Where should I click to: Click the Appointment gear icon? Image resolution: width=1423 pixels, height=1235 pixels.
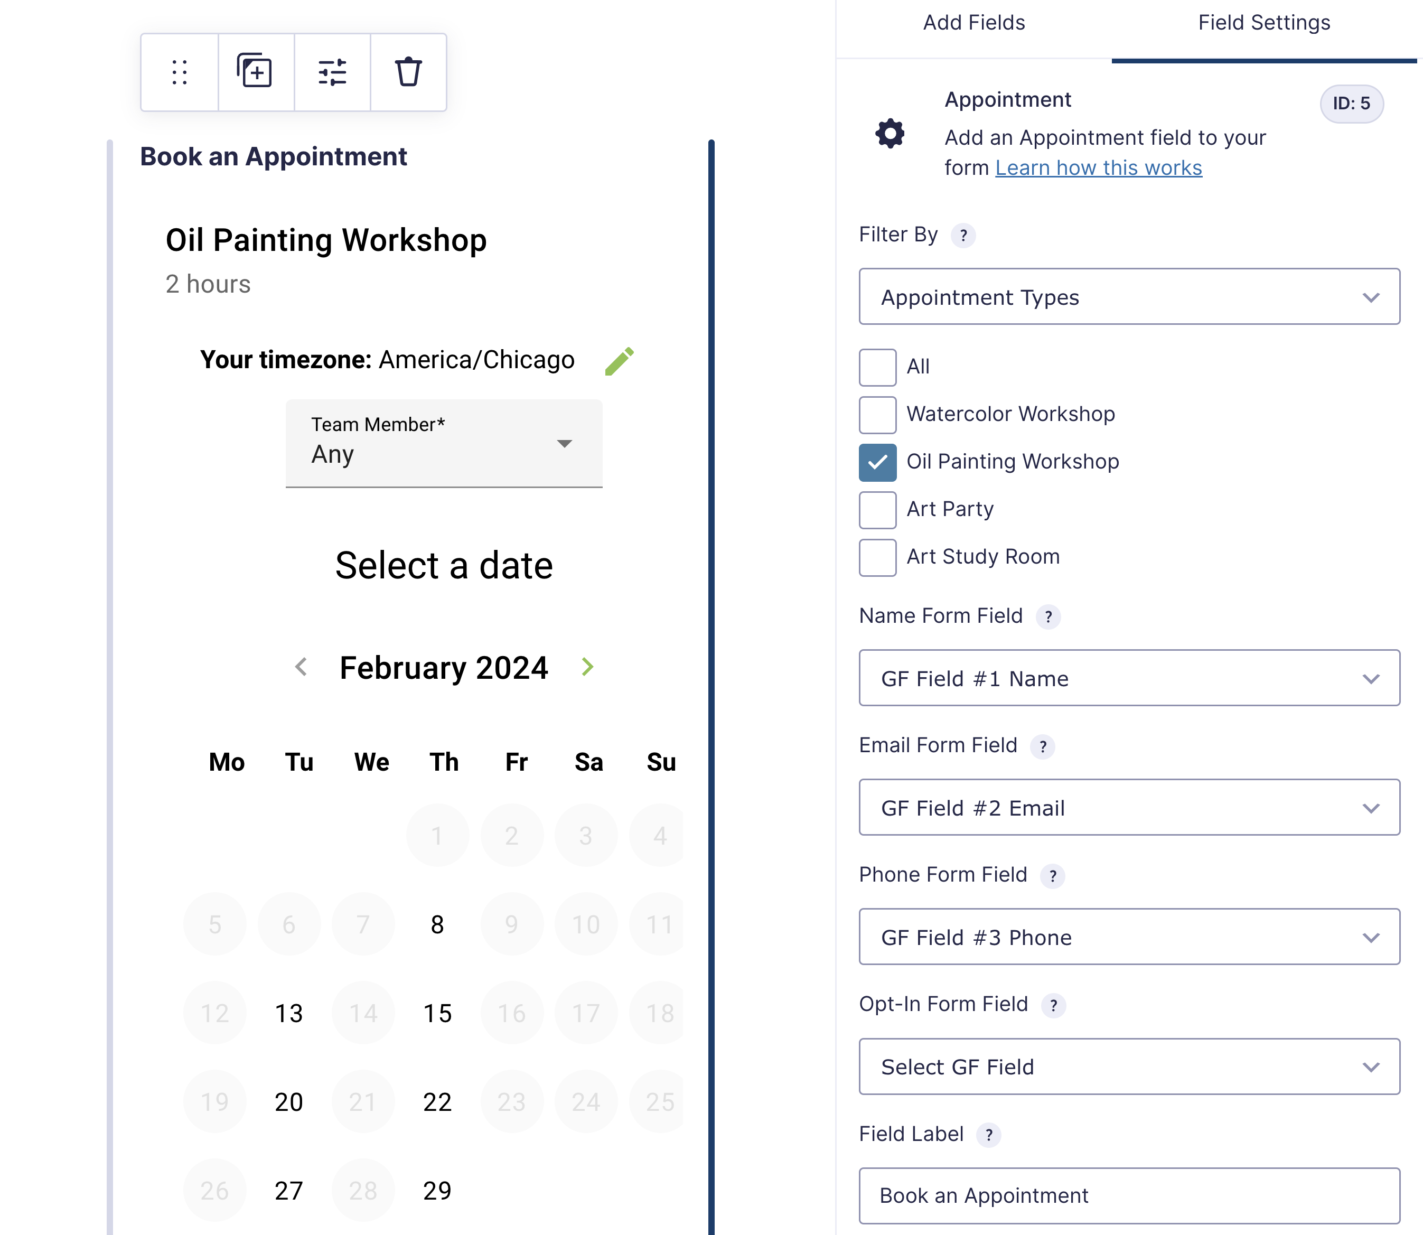tap(890, 133)
